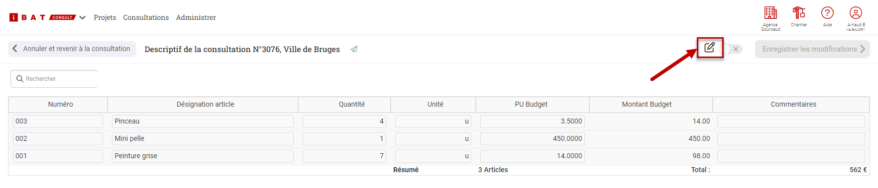Click Annuler et revenir à la consultation

[72, 49]
